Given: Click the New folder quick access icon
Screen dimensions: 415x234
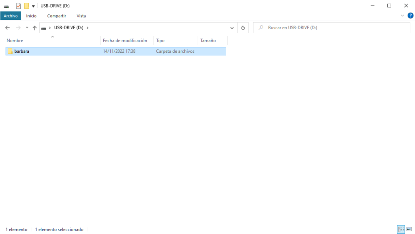Looking at the screenshot, I should [x=26, y=6].
